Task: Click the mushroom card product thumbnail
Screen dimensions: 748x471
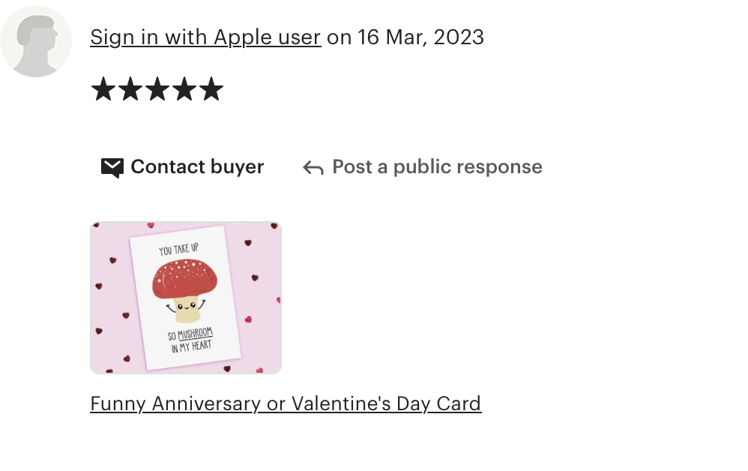Action: pyautogui.click(x=186, y=297)
